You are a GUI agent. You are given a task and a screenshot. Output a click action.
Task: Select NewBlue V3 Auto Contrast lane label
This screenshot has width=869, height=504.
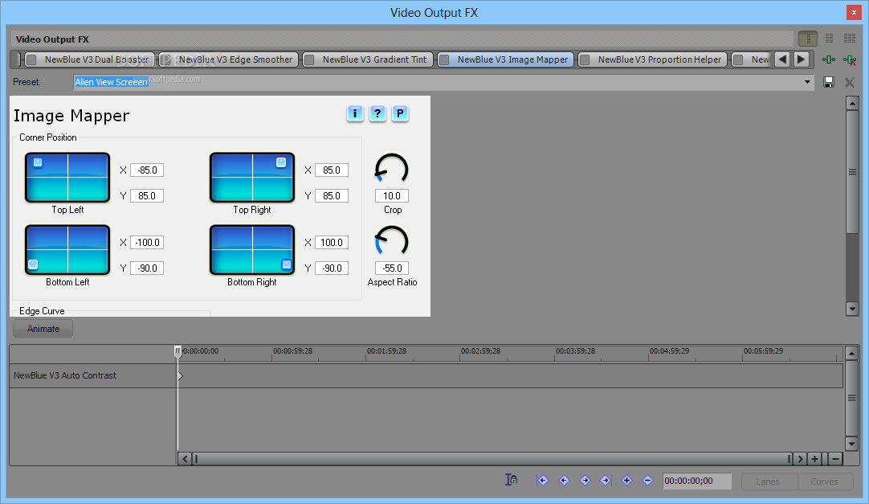pyautogui.click(x=65, y=375)
